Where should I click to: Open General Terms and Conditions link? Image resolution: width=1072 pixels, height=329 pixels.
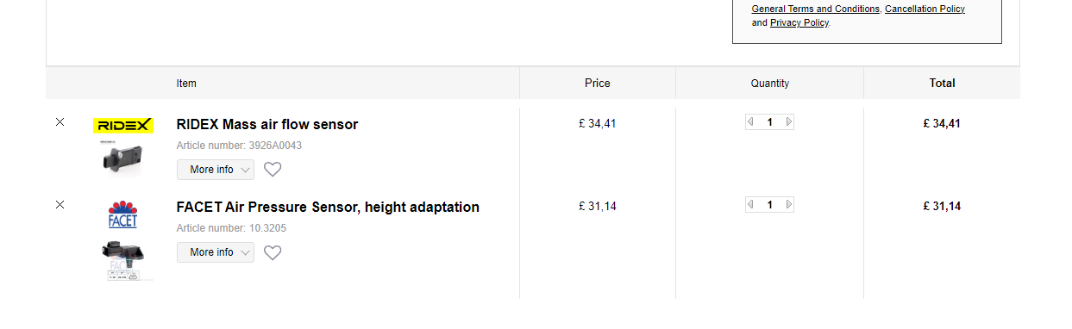coord(816,9)
